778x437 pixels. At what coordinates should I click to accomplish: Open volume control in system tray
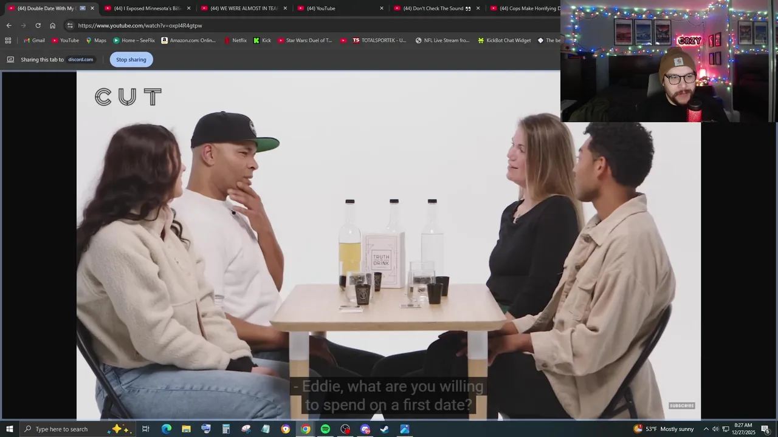(x=715, y=429)
